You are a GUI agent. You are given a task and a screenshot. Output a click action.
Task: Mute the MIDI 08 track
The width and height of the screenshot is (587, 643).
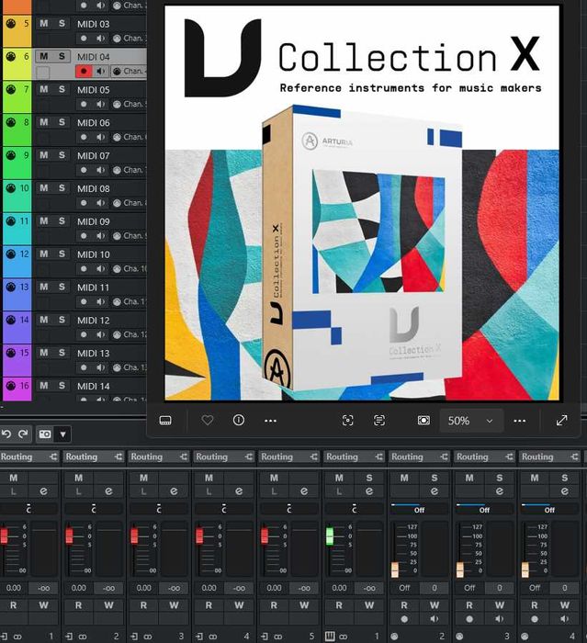[x=44, y=188]
